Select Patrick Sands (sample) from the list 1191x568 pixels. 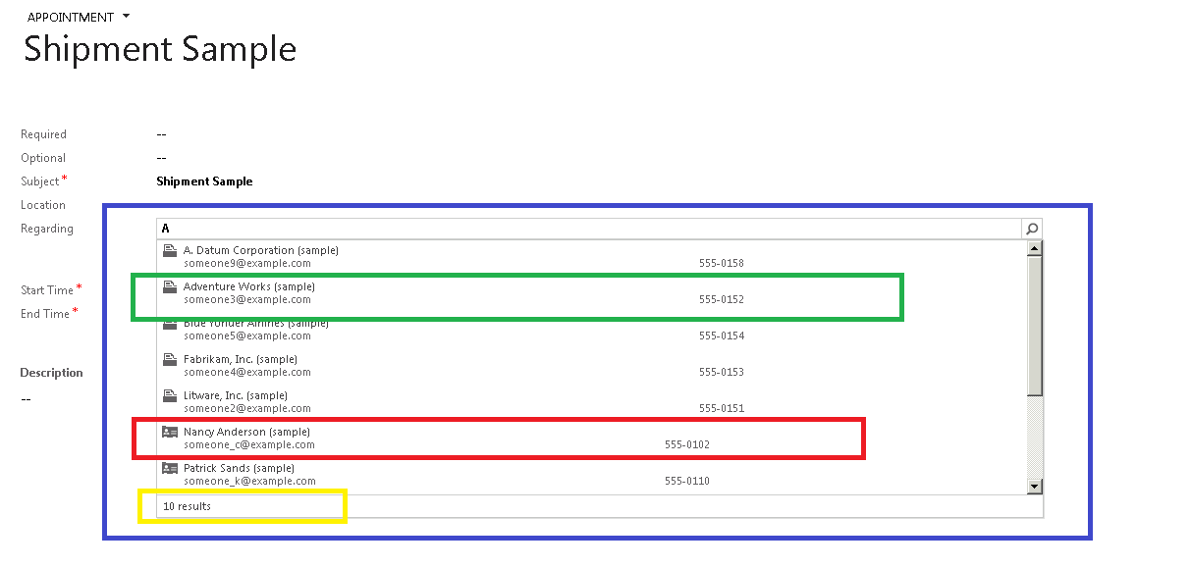(x=239, y=469)
